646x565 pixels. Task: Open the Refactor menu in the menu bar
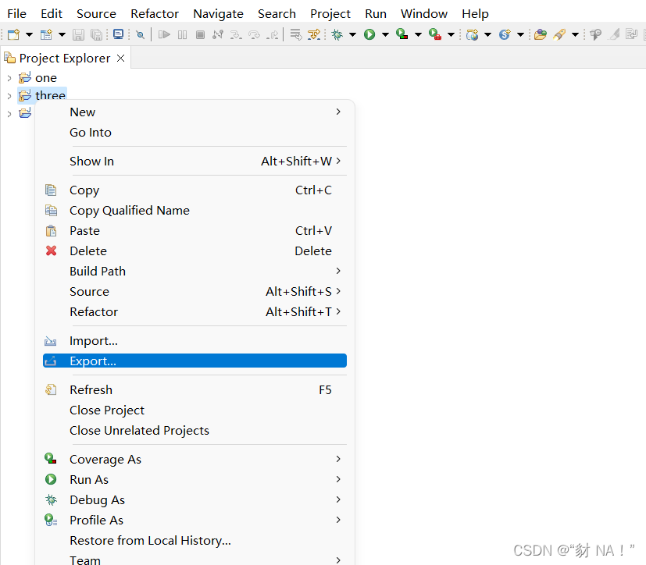pyautogui.click(x=154, y=13)
